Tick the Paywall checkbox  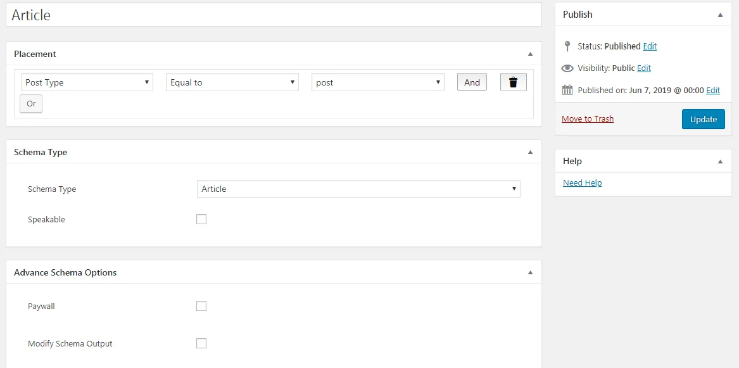coord(201,307)
